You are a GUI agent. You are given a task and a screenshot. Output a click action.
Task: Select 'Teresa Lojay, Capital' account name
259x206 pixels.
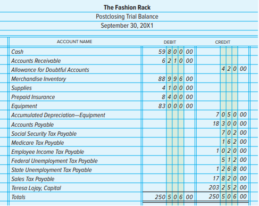[36, 188]
